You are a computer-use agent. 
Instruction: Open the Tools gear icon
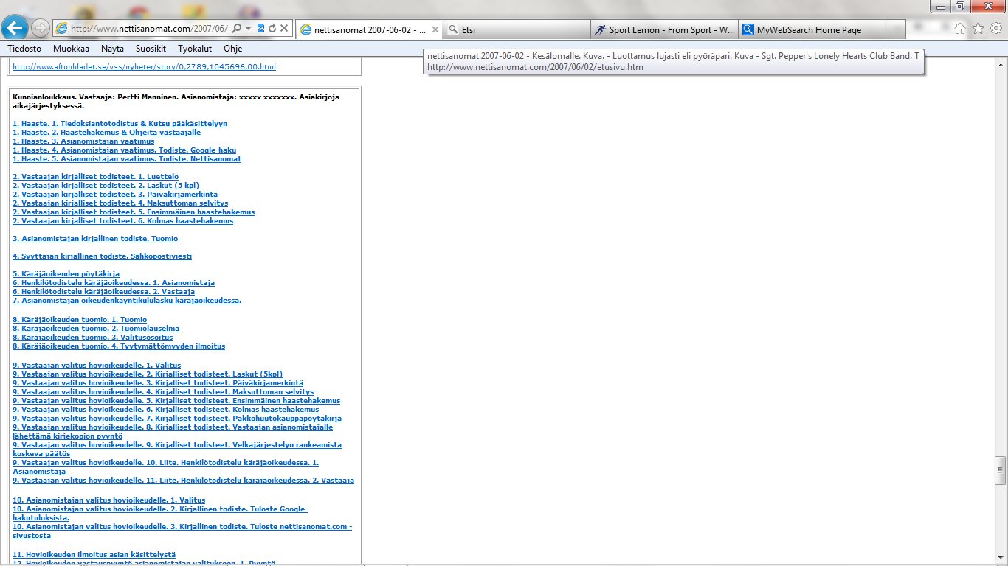[995, 29]
